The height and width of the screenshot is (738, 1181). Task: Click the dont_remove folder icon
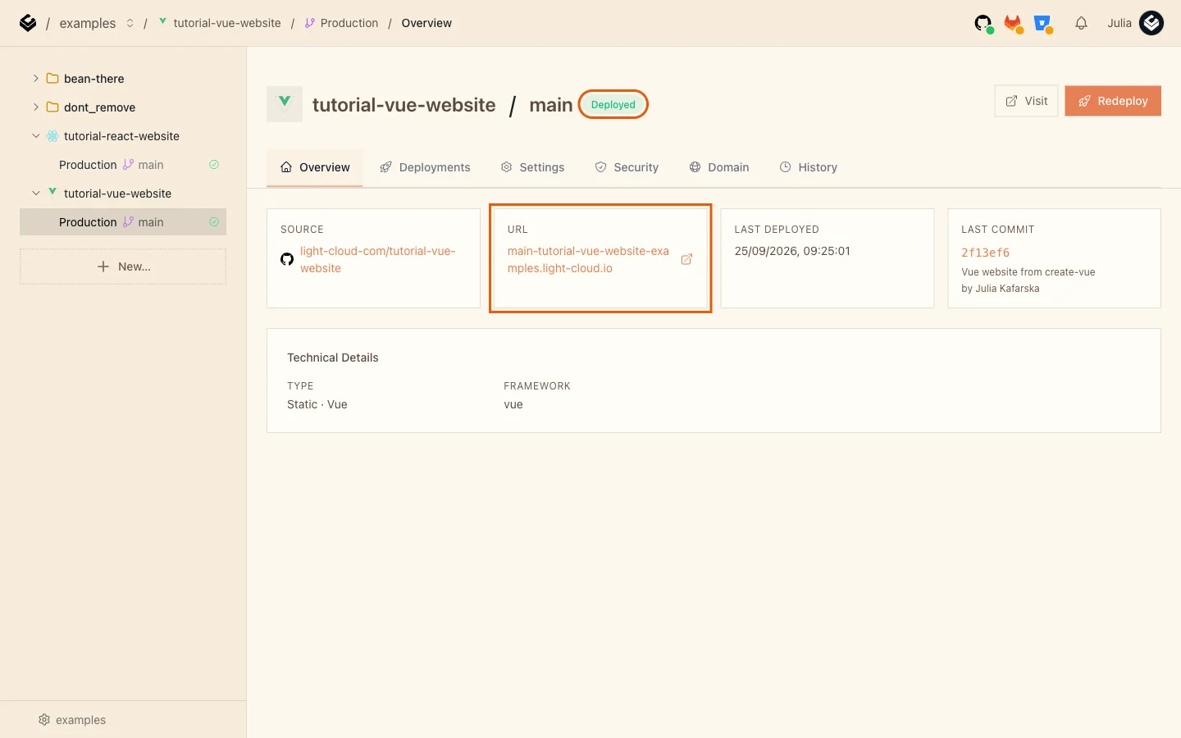pos(52,107)
